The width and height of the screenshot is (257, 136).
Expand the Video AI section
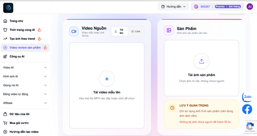click(25, 68)
